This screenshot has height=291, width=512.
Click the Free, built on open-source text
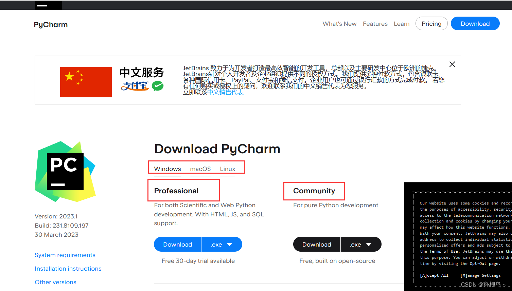tap(337, 261)
